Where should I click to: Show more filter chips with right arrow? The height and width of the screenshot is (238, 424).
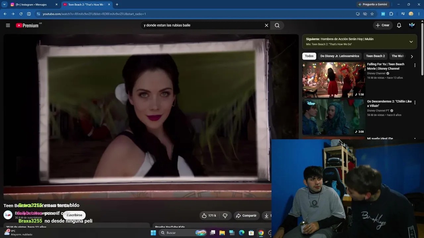point(412,57)
